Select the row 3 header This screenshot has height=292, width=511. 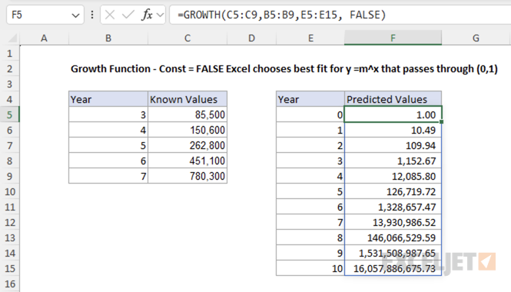pyautogui.click(x=9, y=84)
